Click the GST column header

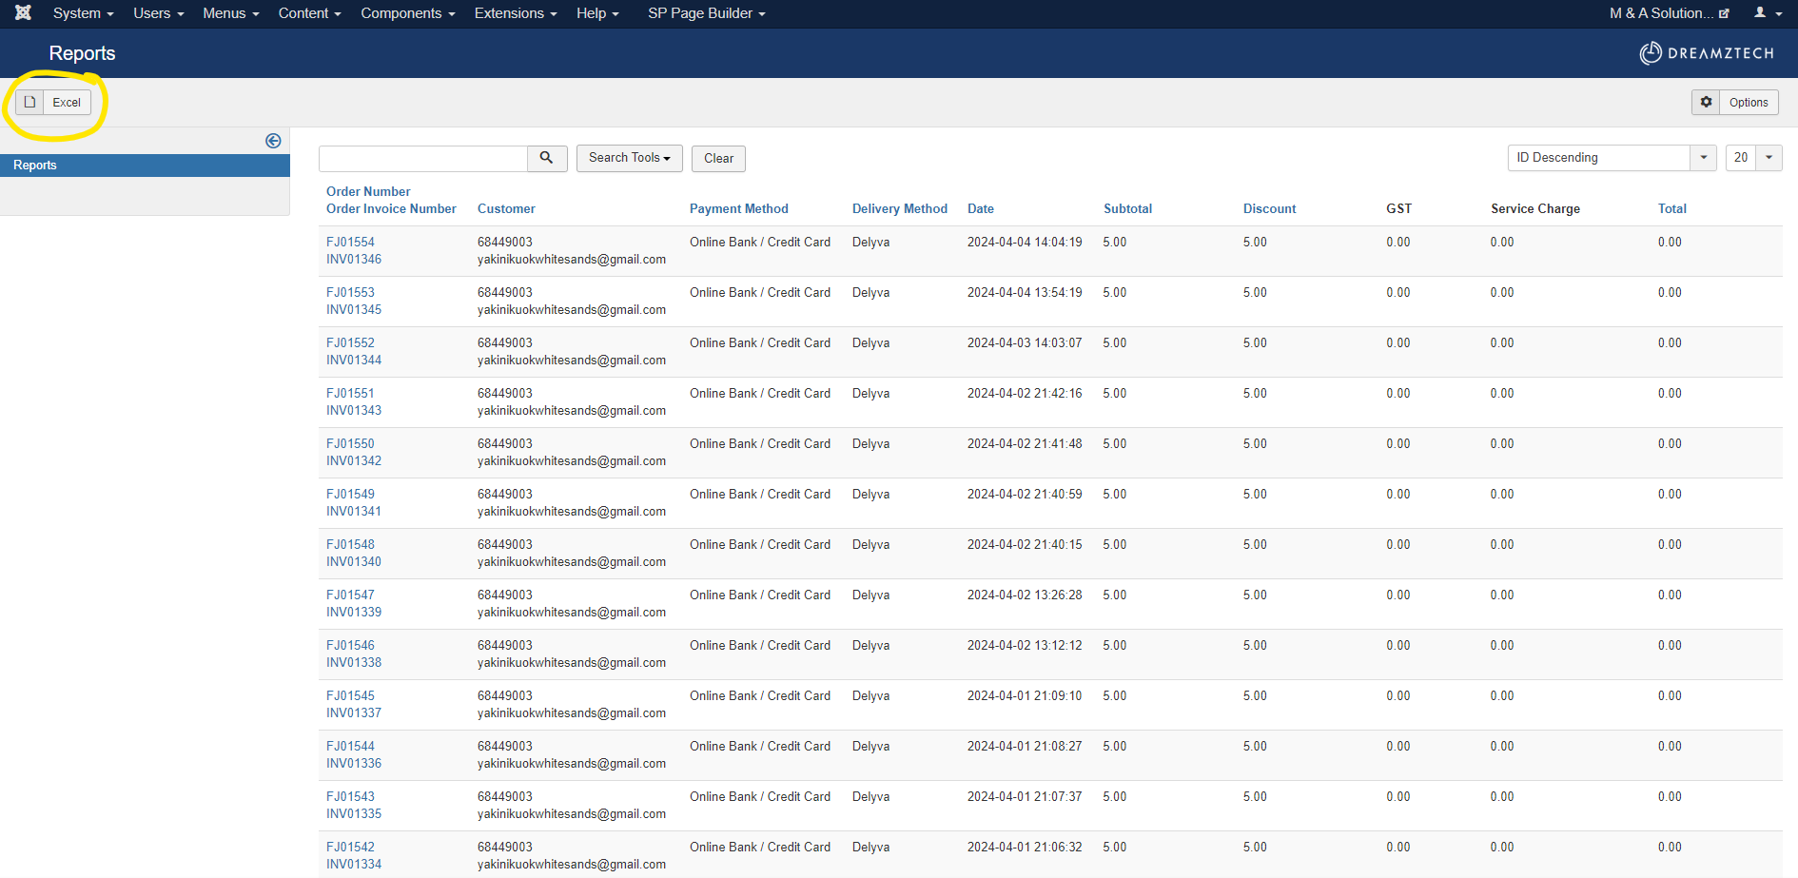[1398, 208]
